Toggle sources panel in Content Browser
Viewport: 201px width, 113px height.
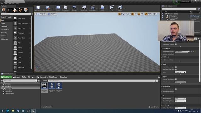[x=2, y=81]
